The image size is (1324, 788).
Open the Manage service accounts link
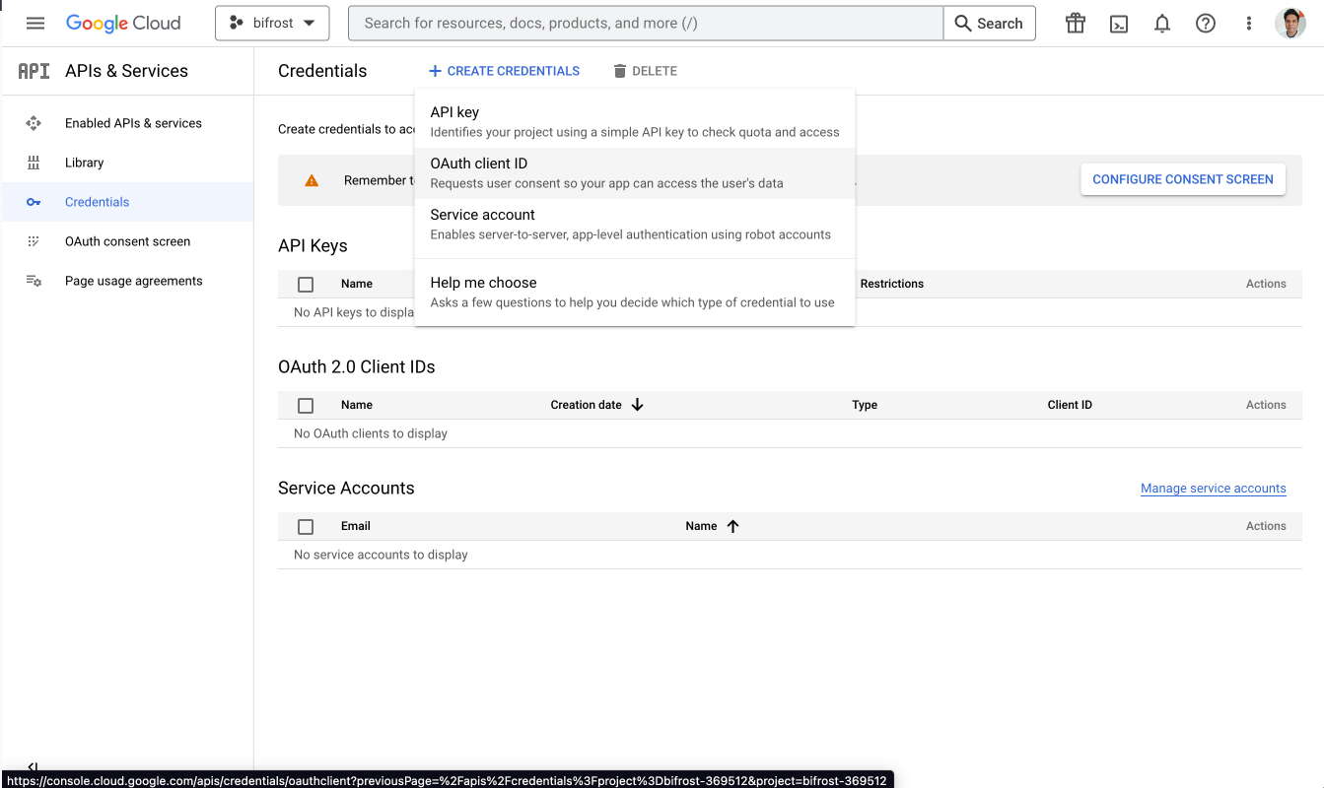(x=1214, y=489)
